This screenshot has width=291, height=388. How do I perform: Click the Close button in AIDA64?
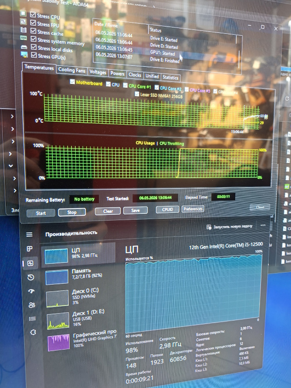[260, 207]
